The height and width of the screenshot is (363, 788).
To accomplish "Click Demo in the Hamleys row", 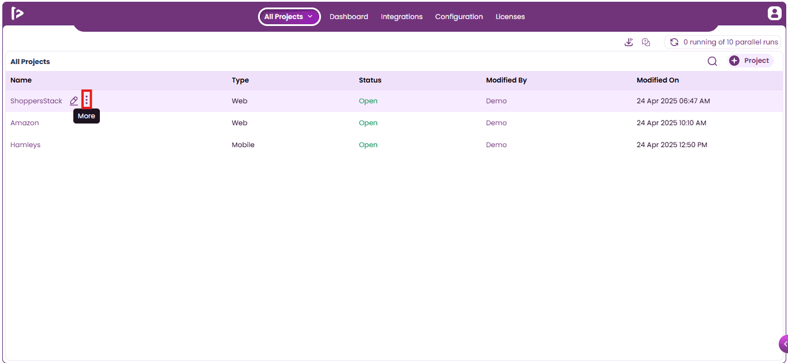I will point(496,145).
